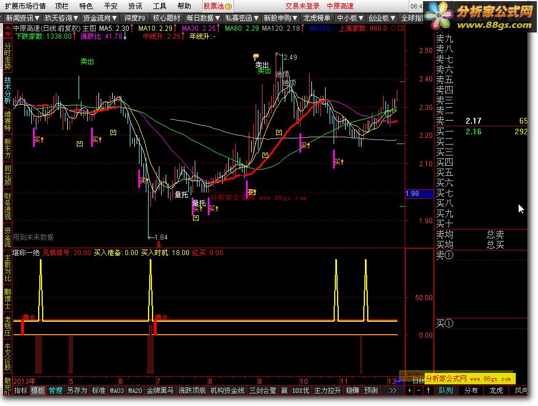Open 分时走势 side tab
The height and width of the screenshot is (406, 538).
pos(7,56)
